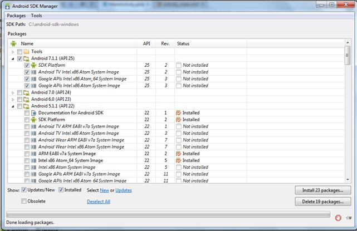Screen dimensions: 357x231
Task: Click the Documentation for Android SDK icon
Action: [x=33, y=113]
